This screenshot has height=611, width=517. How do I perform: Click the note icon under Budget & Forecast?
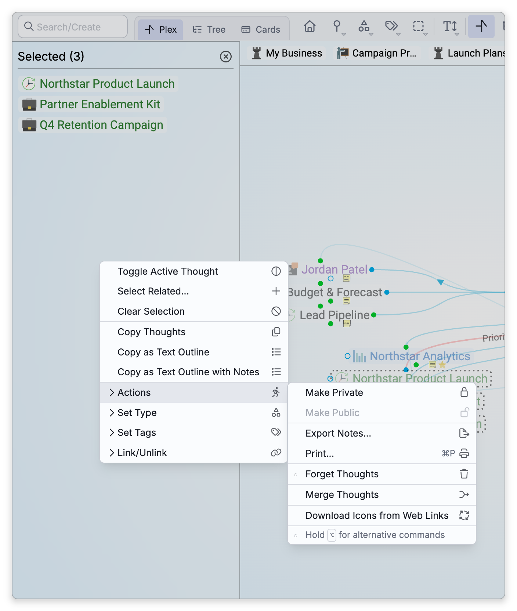pyautogui.click(x=347, y=301)
